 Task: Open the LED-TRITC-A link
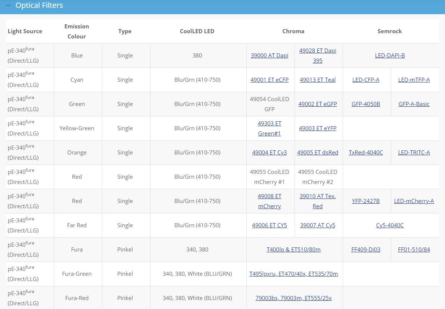tap(414, 153)
